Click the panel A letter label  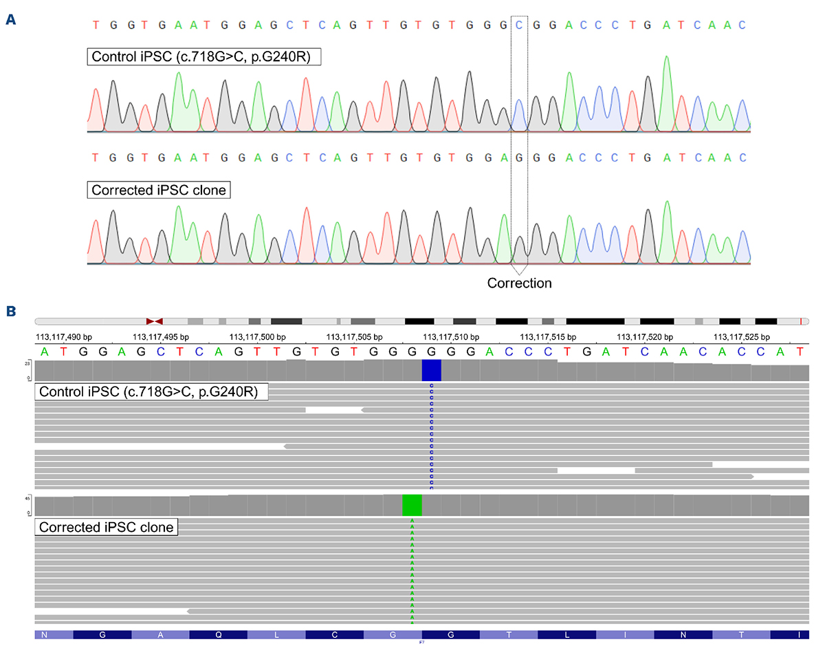(x=10, y=21)
